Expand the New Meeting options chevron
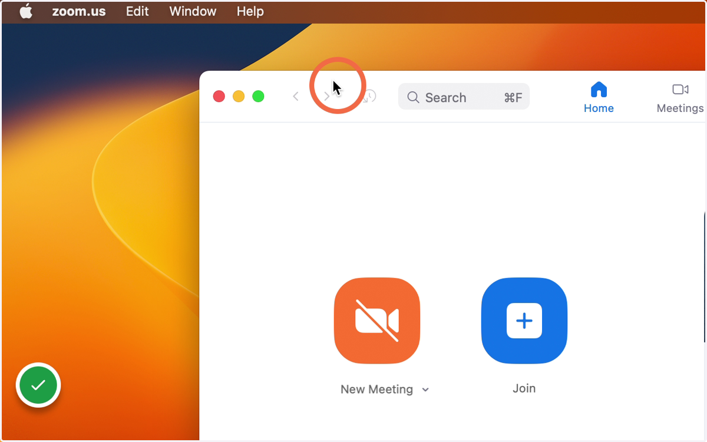 click(x=425, y=390)
